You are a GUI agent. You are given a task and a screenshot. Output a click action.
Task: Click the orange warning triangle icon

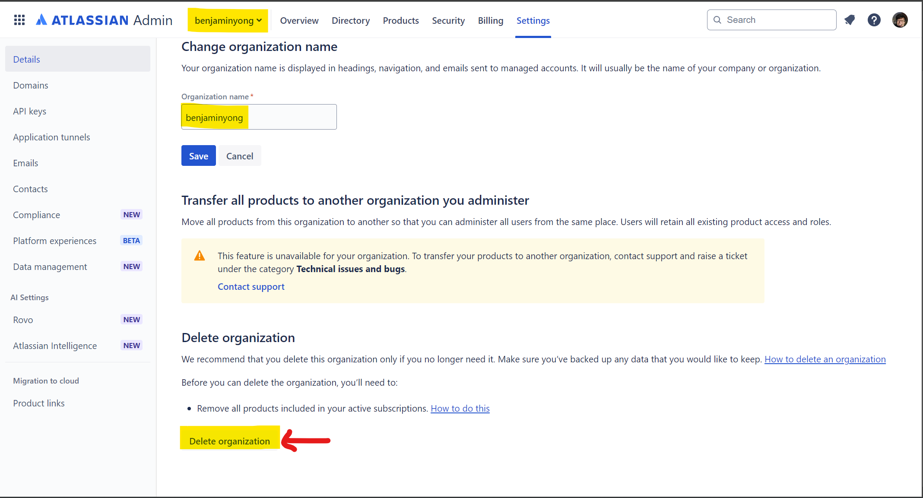200,256
